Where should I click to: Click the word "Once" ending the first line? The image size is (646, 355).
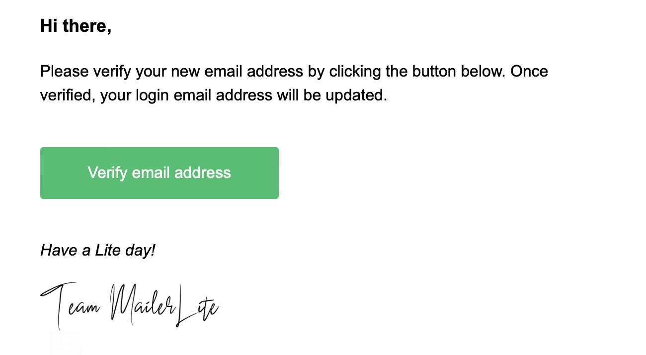point(529,72)
